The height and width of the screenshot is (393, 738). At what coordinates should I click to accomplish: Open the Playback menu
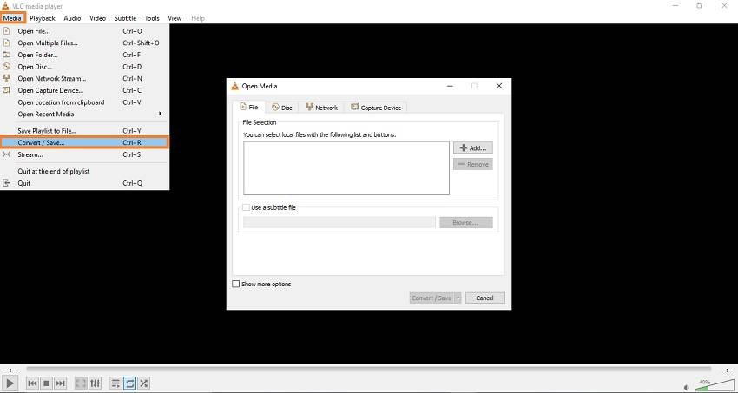click(x=43, y=18)
